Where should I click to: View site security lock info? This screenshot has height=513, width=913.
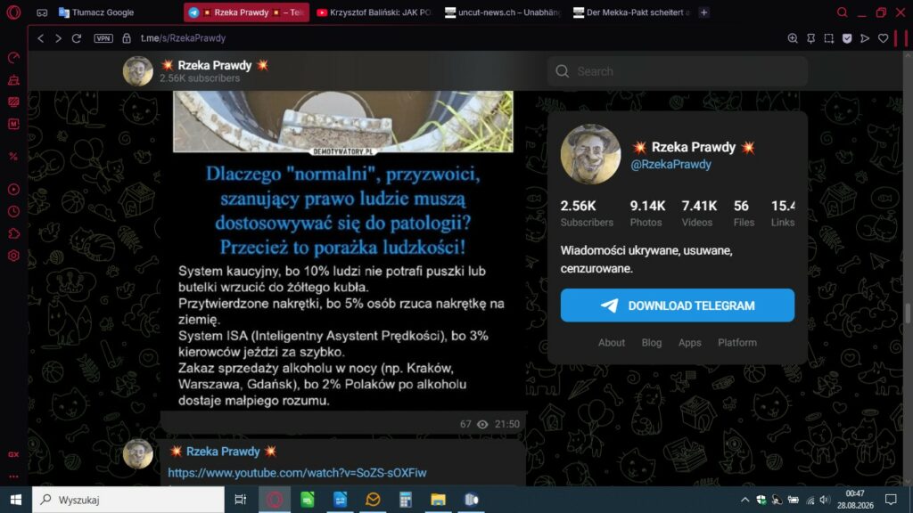point(127,38)
